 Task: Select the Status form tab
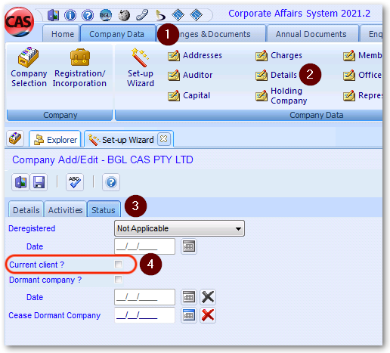tap(104, 209)
